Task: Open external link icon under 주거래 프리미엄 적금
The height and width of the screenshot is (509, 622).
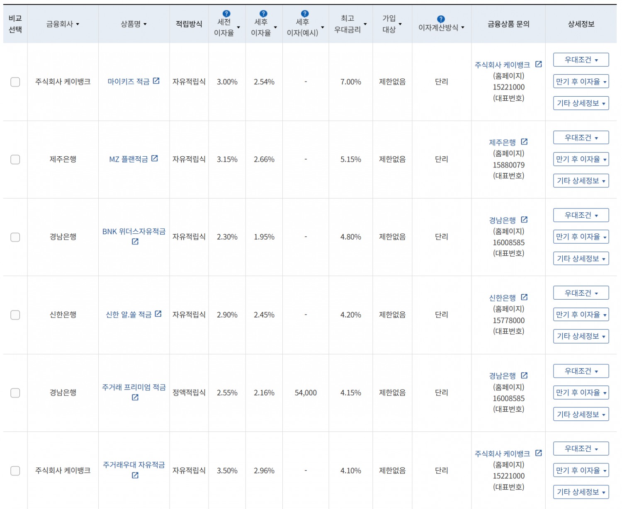Action: (135, 397)
